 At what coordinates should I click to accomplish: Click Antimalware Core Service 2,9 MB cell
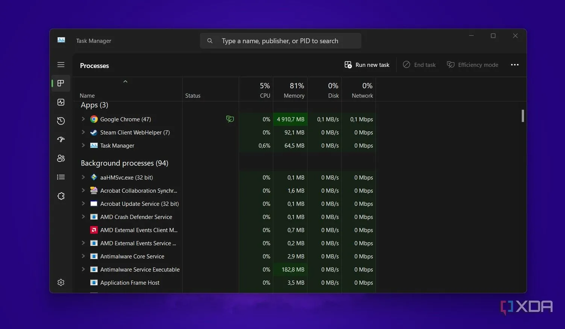290,256
